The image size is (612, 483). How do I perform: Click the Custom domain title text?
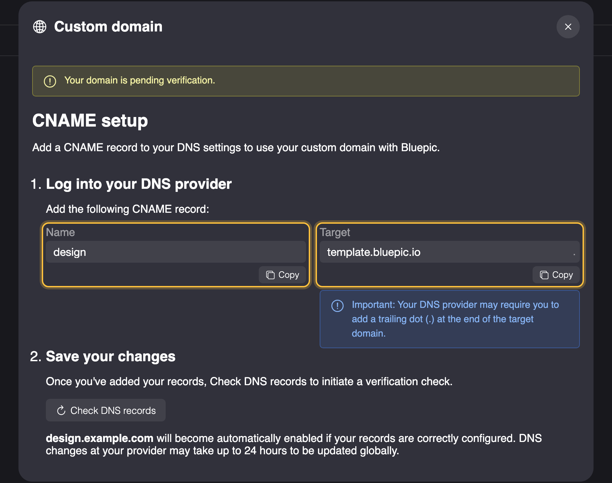(x=108, y=27)
